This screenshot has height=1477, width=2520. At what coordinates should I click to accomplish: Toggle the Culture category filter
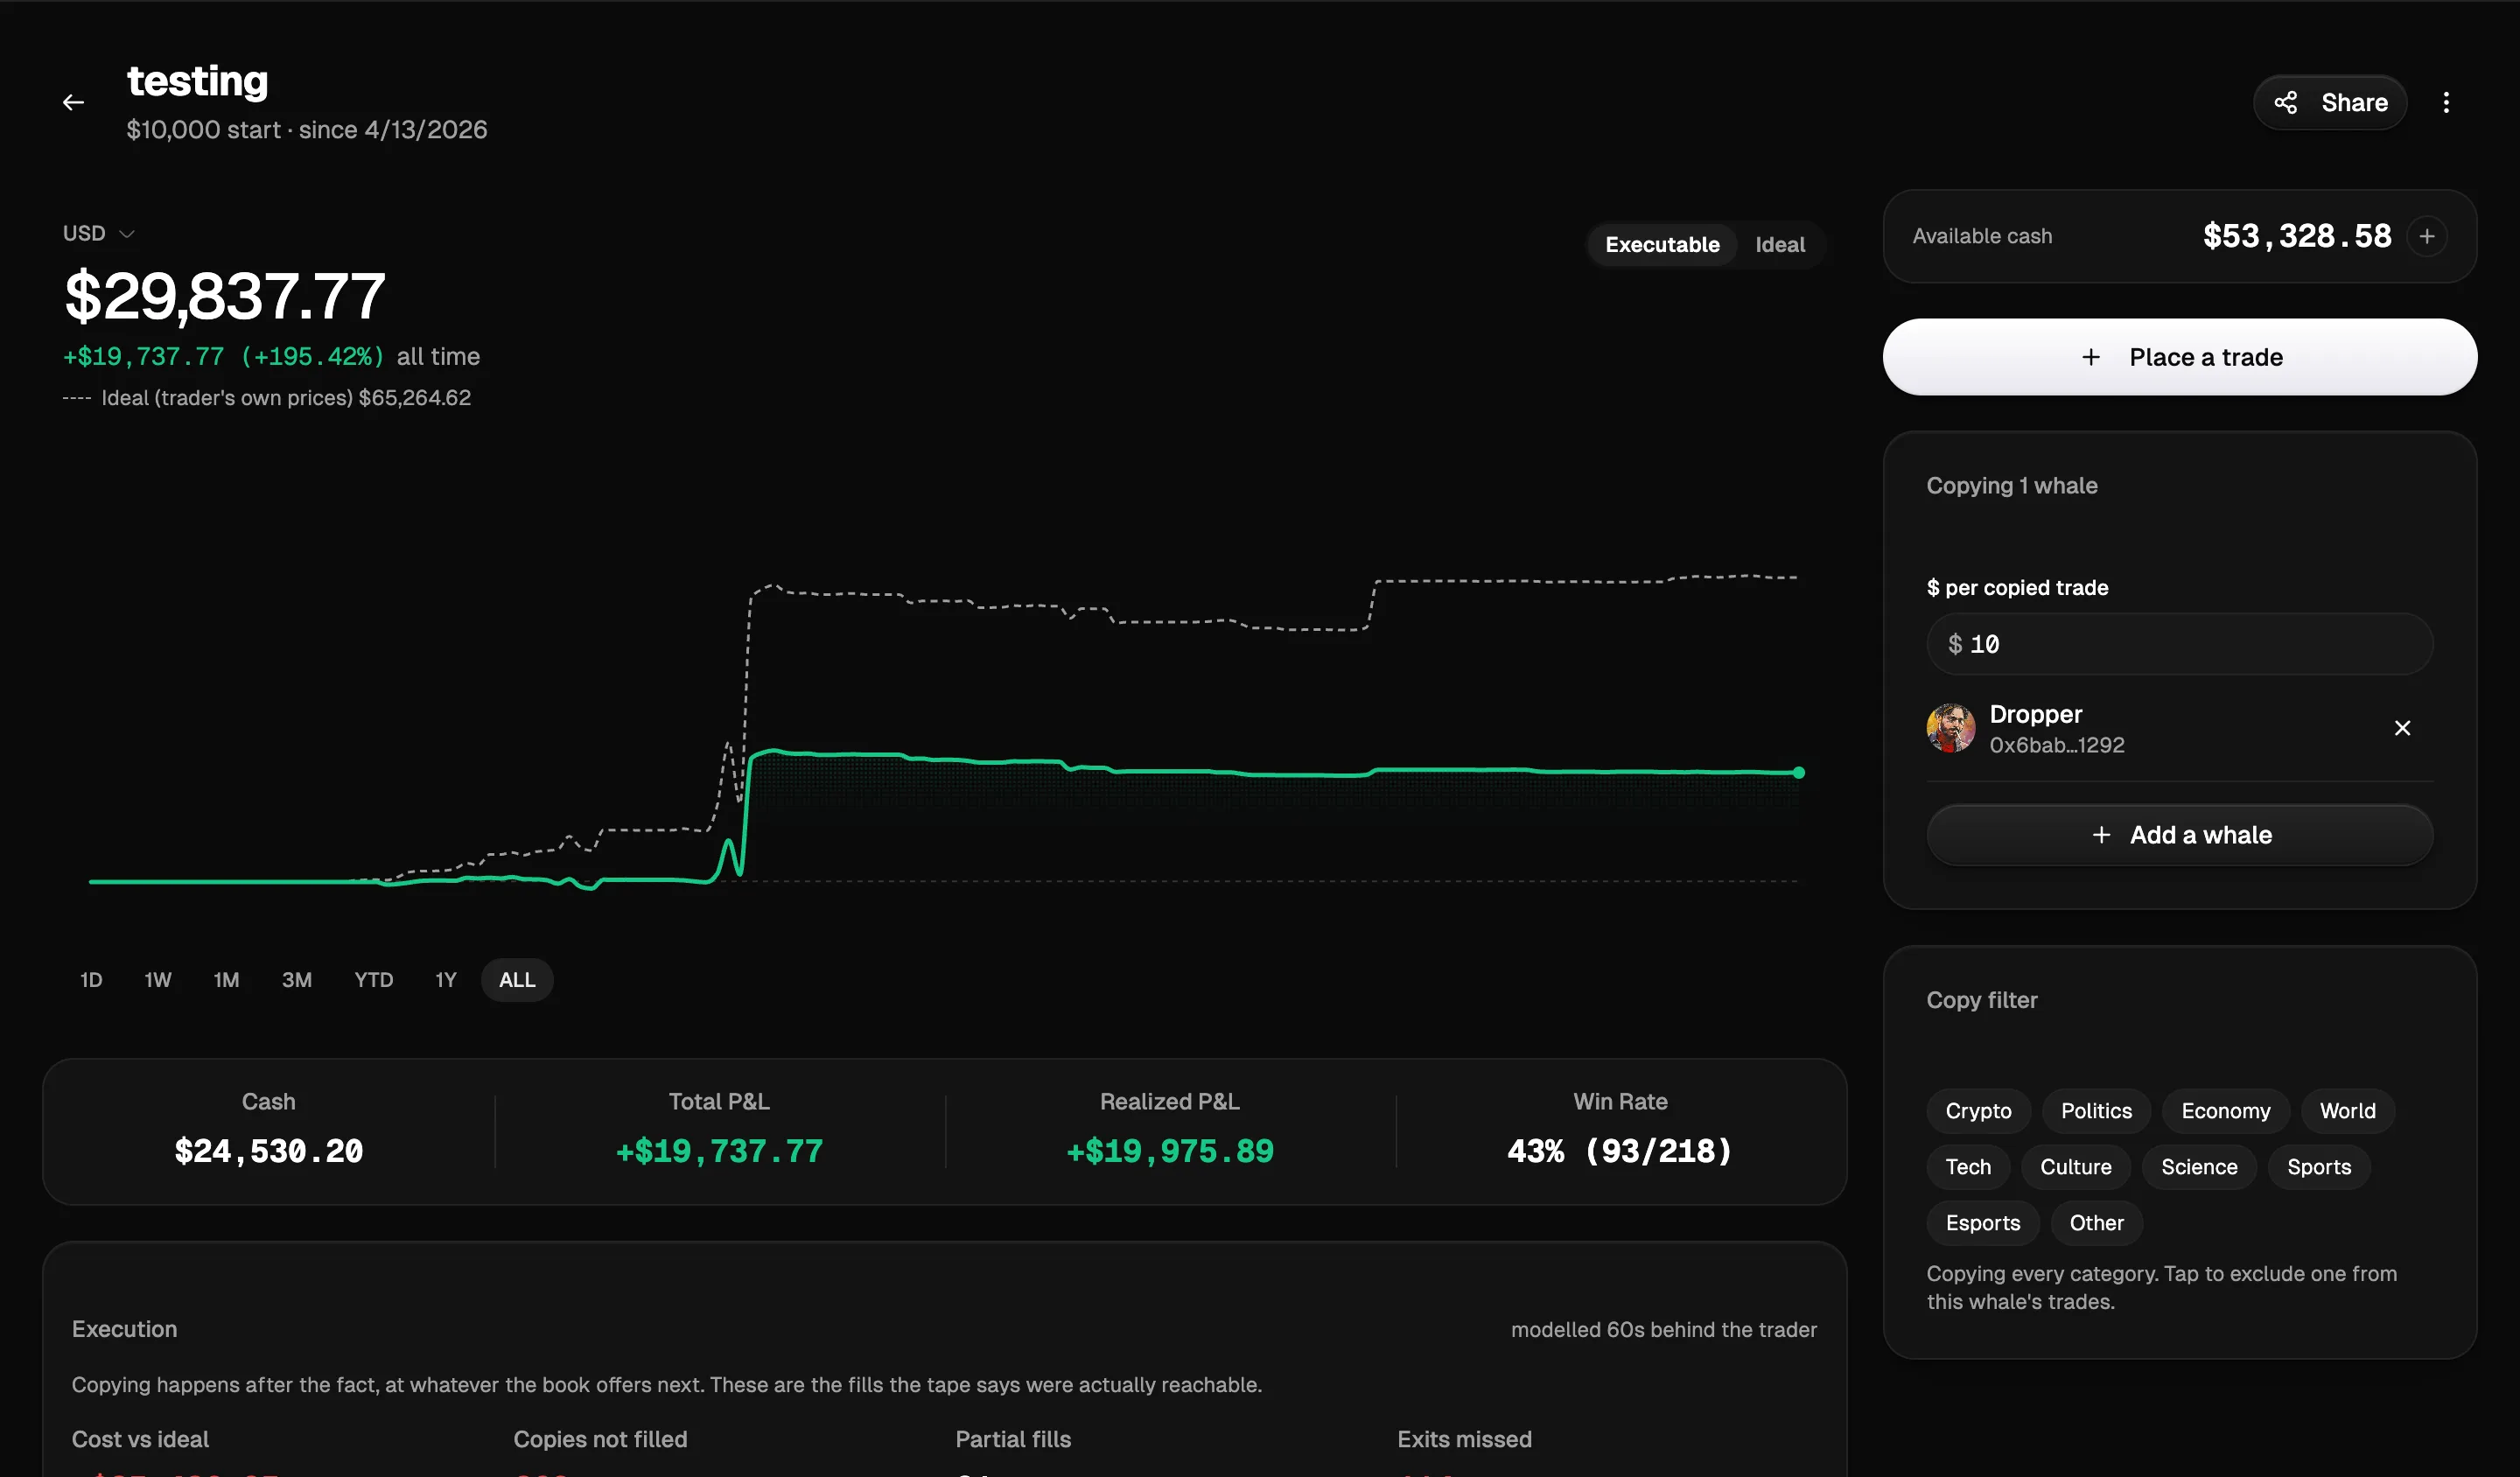pyautogui.click(x=2076, y=1167)
